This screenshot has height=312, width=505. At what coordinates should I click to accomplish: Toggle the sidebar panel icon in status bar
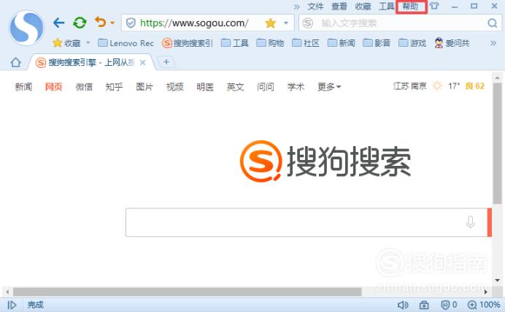(12, 305)
